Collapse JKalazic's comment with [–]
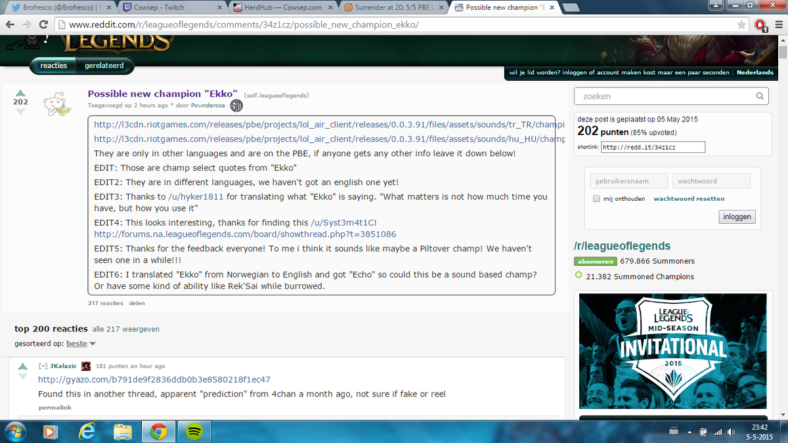788x443 pixels. pyautogui.click(x=43, y=366)
